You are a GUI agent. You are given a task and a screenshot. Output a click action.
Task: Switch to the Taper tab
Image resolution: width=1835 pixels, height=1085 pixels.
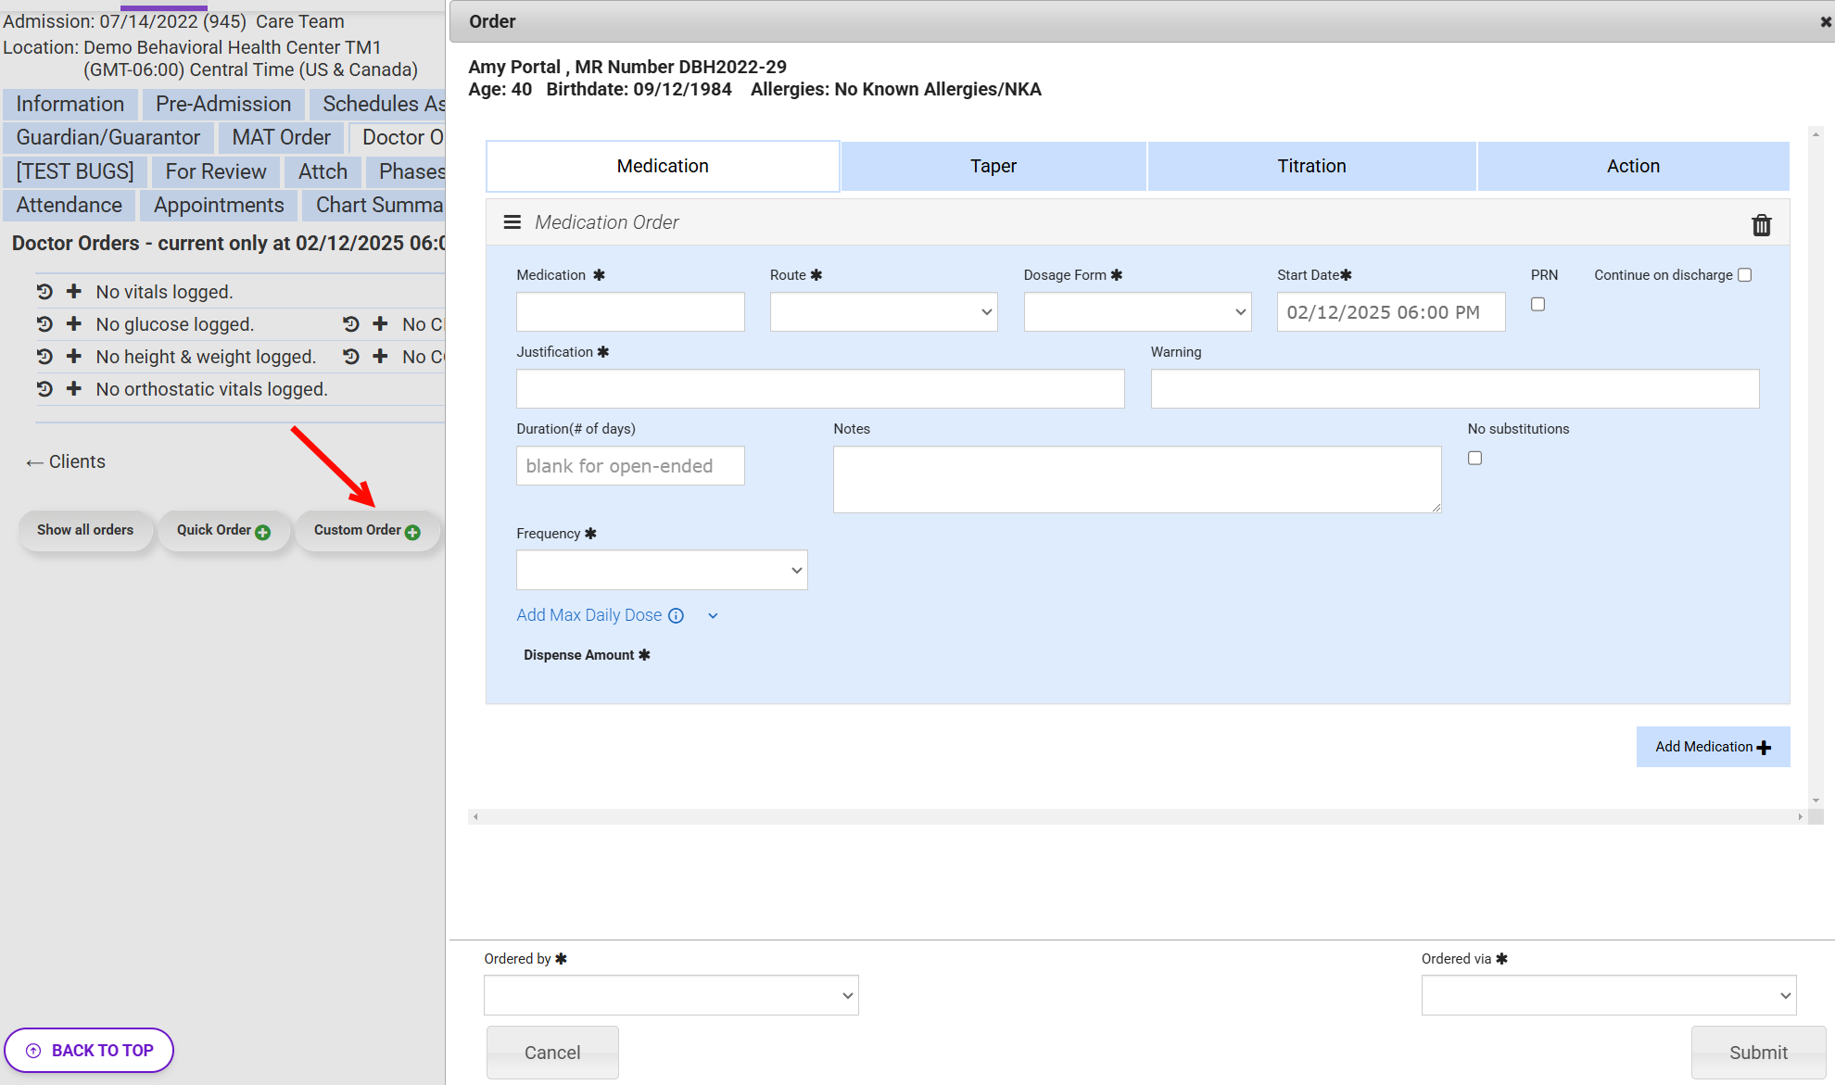coord(993,166)
